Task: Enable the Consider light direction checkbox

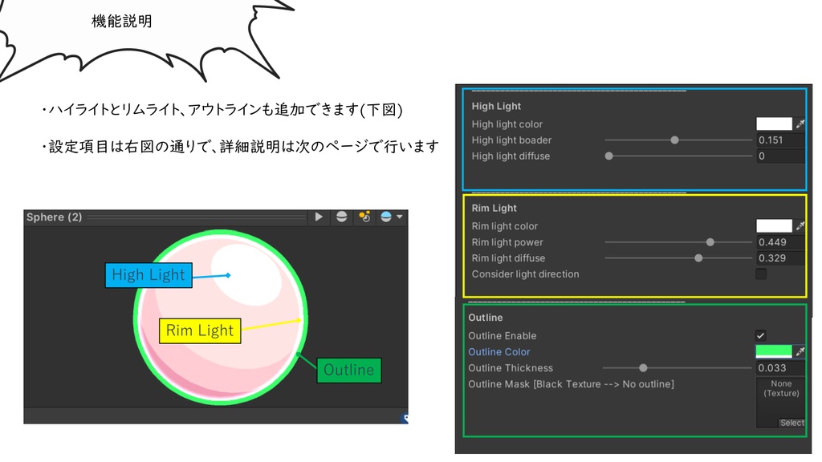Action: (x=759, y=274)
